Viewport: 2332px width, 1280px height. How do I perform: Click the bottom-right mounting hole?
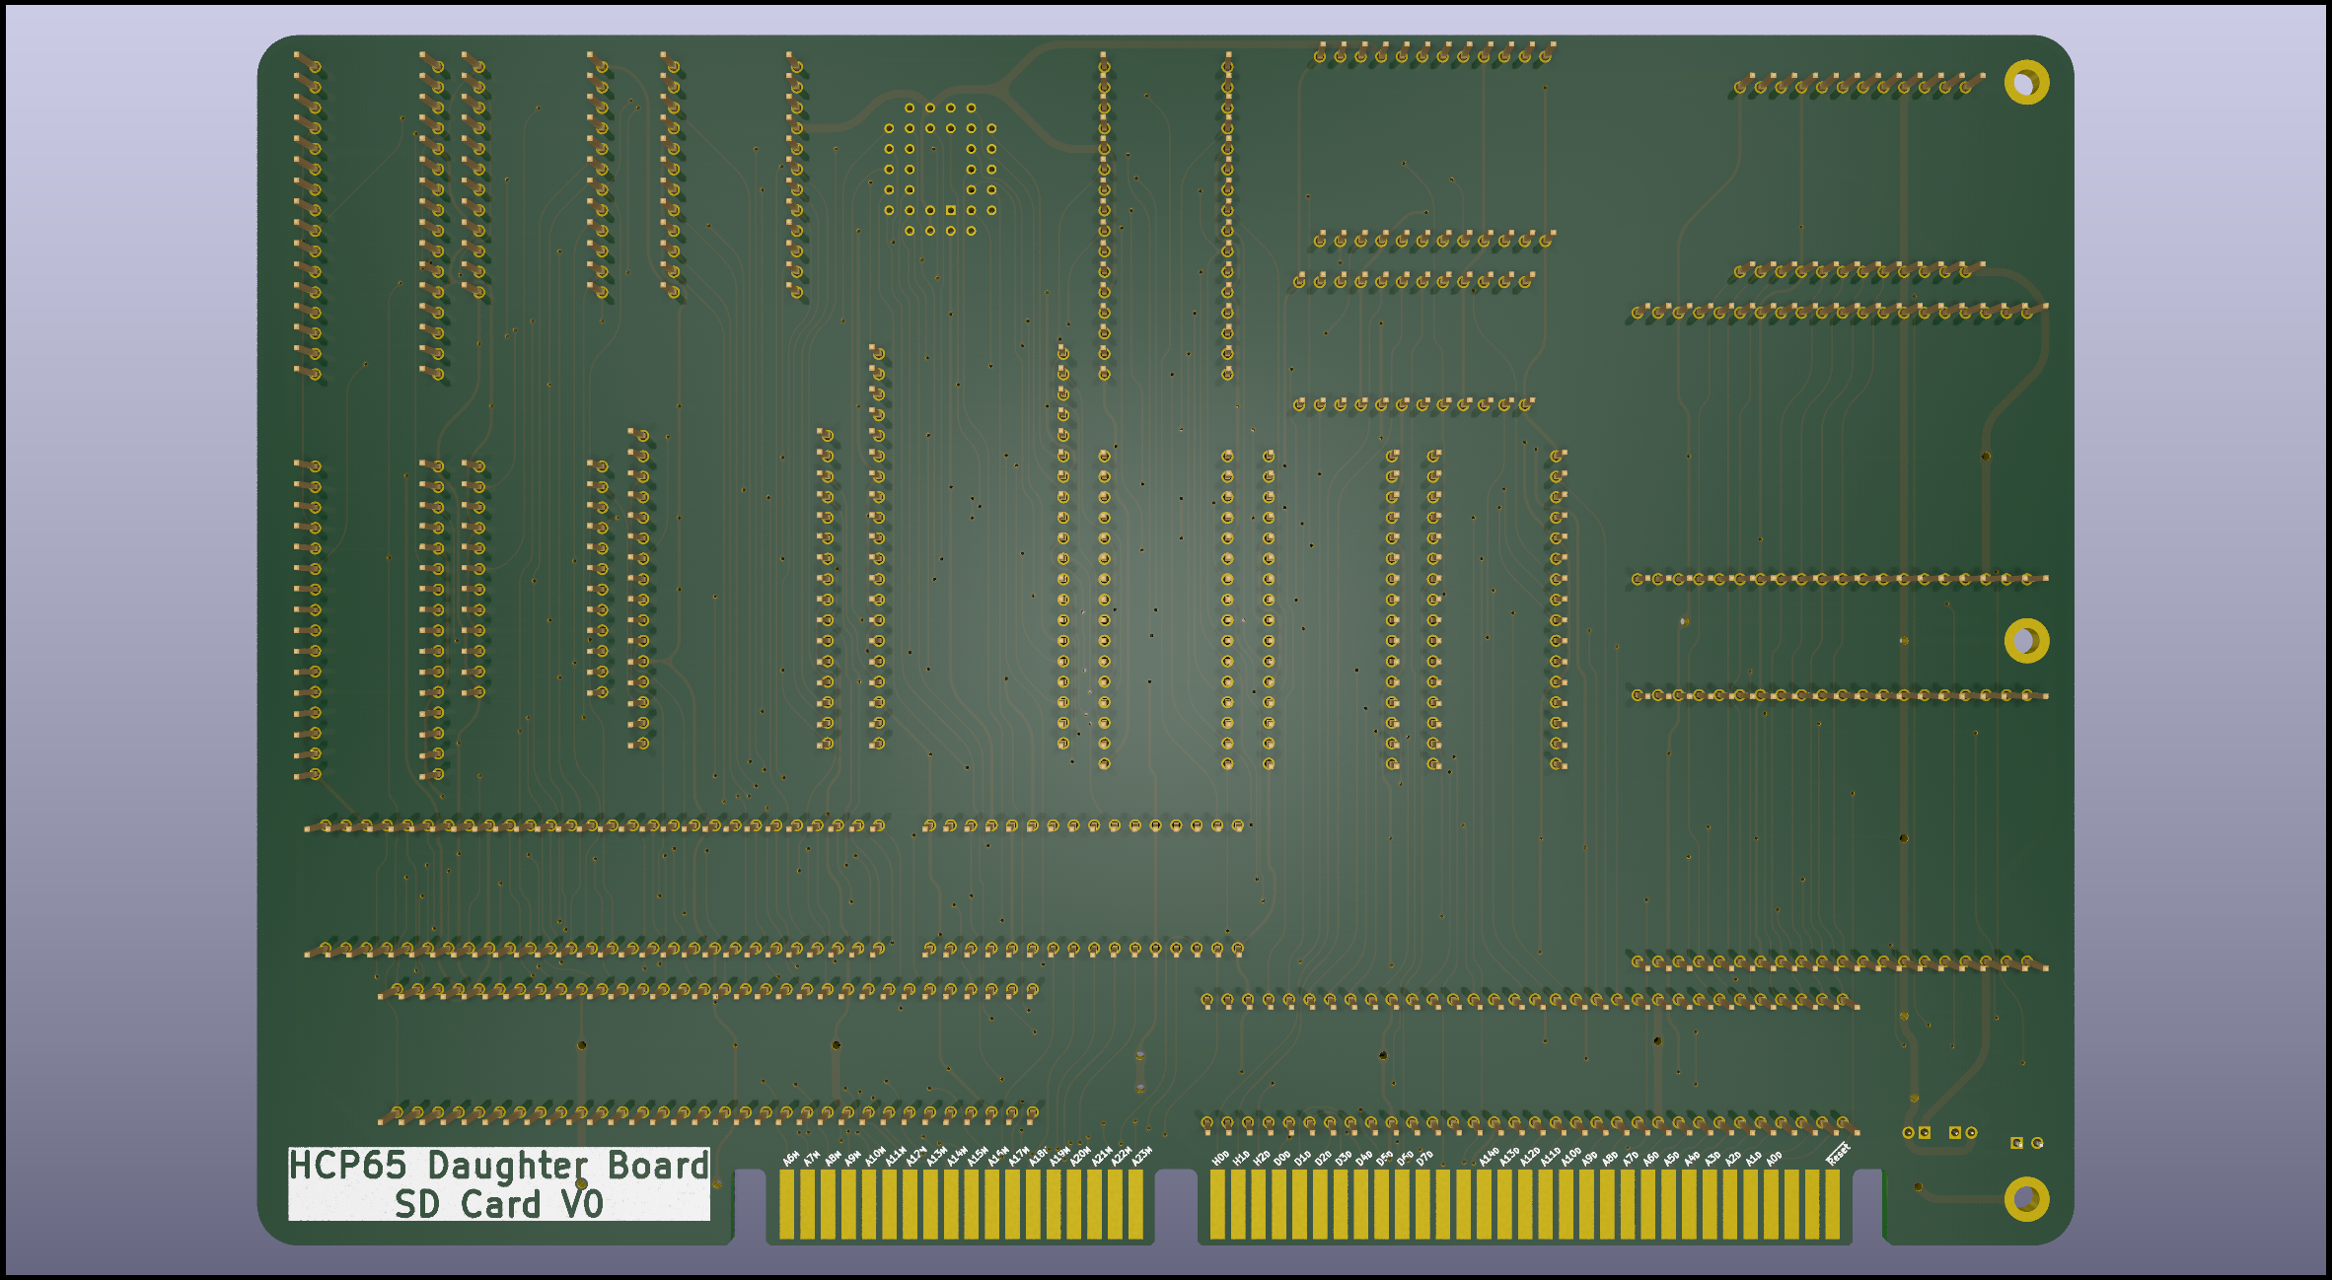[x=2026, y=1199]
